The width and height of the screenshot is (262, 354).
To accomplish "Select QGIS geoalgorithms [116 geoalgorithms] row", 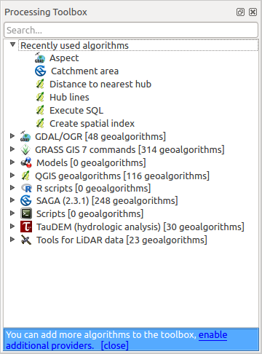I will point(122,176).
